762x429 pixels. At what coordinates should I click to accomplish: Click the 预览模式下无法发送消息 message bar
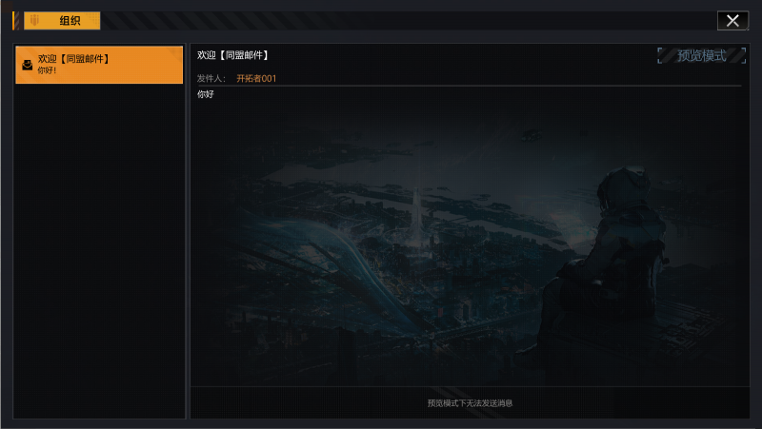pos(470,402)
